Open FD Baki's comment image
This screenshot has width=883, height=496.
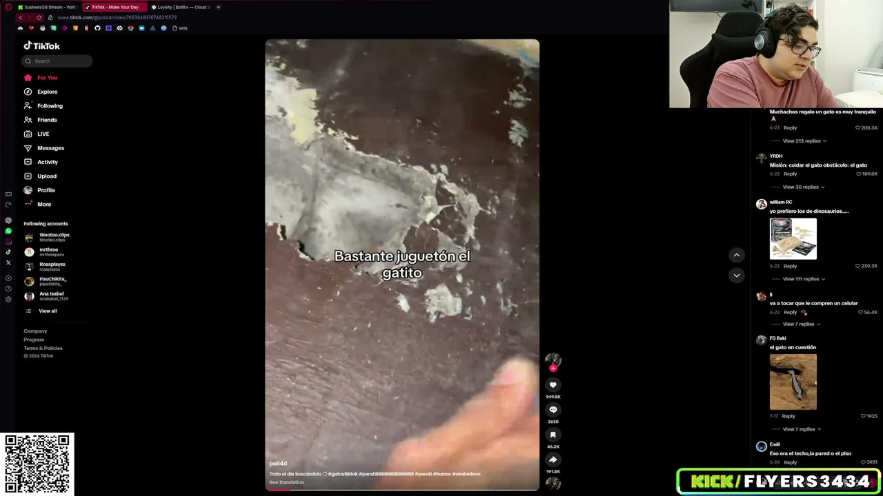793,382
